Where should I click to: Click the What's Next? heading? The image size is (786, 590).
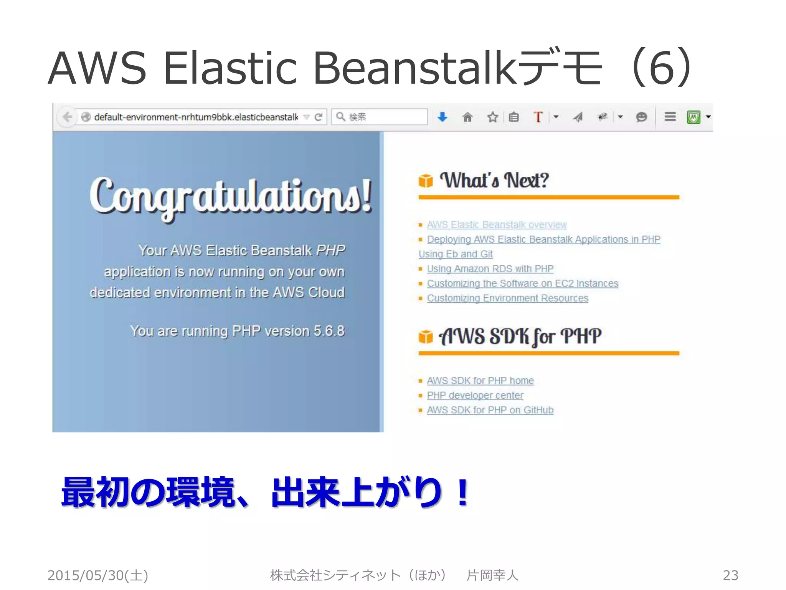(494, 181)
